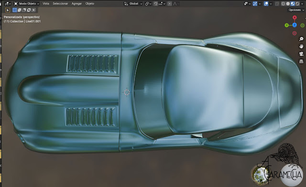This screenshot has height=187, width=306.
Task: Toggle the show overlays button
Action: (266, 4)
